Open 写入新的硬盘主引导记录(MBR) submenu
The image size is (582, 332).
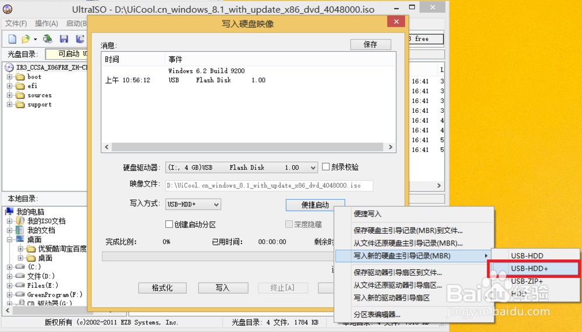[x=413, y=256]
